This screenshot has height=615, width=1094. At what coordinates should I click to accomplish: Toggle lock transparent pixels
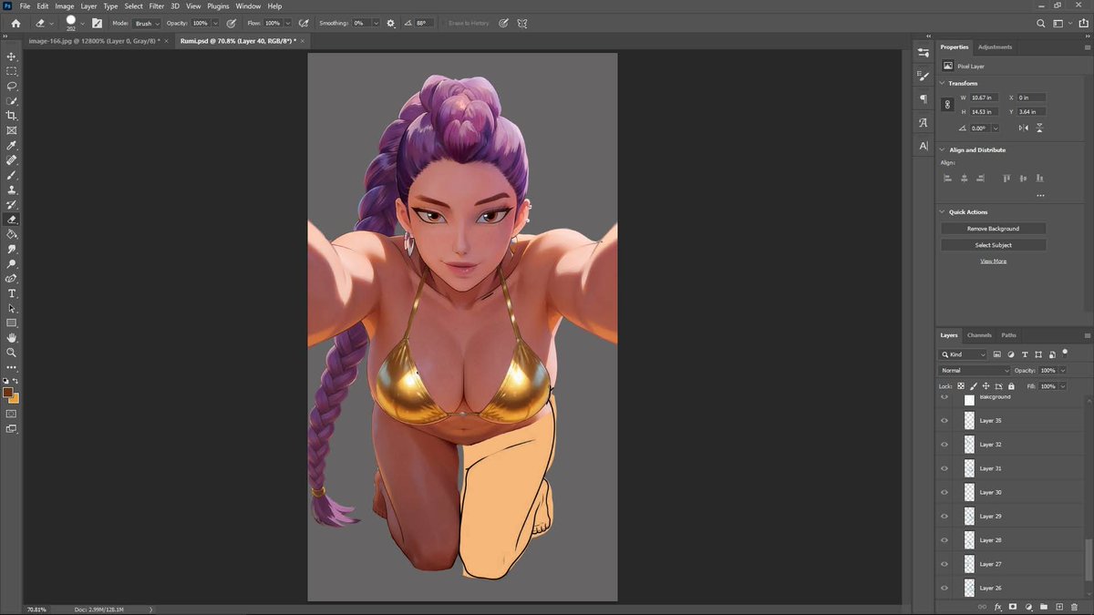tap(961, 386)
